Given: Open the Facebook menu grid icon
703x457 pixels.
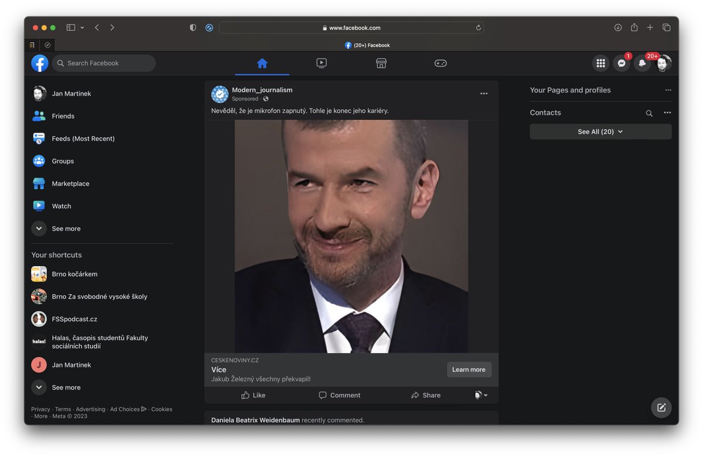Looking at the screenshot, I should pyautogui.click(x=600, y=63).
